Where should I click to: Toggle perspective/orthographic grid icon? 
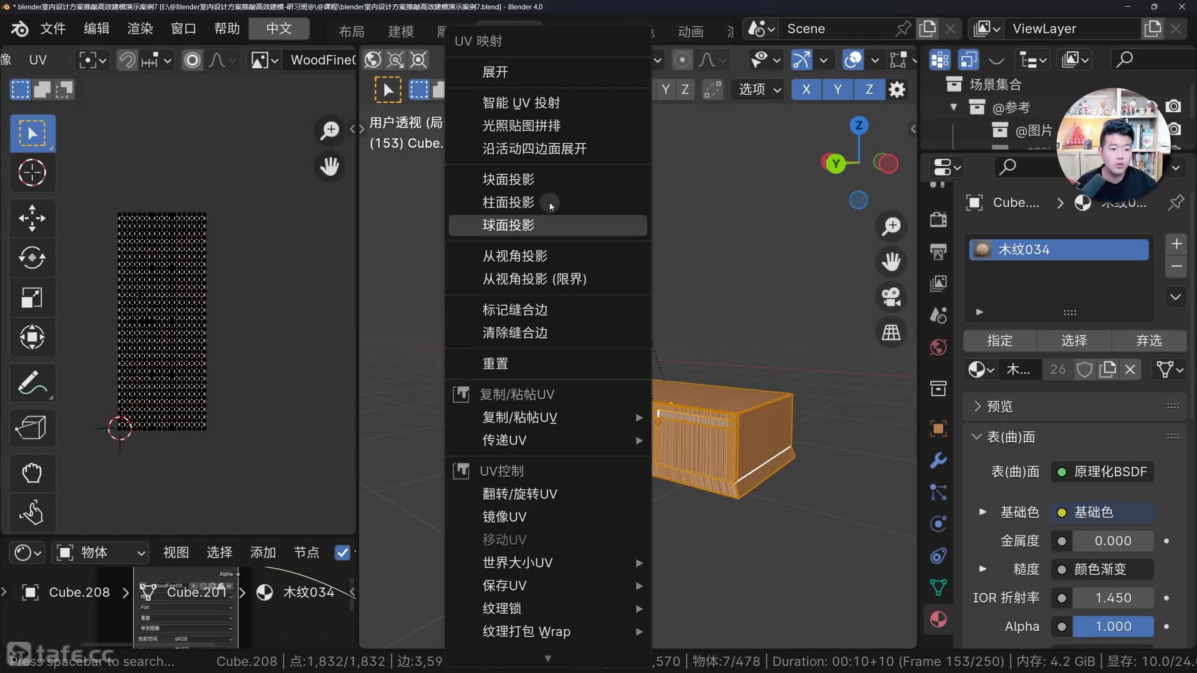pos(891,332)
